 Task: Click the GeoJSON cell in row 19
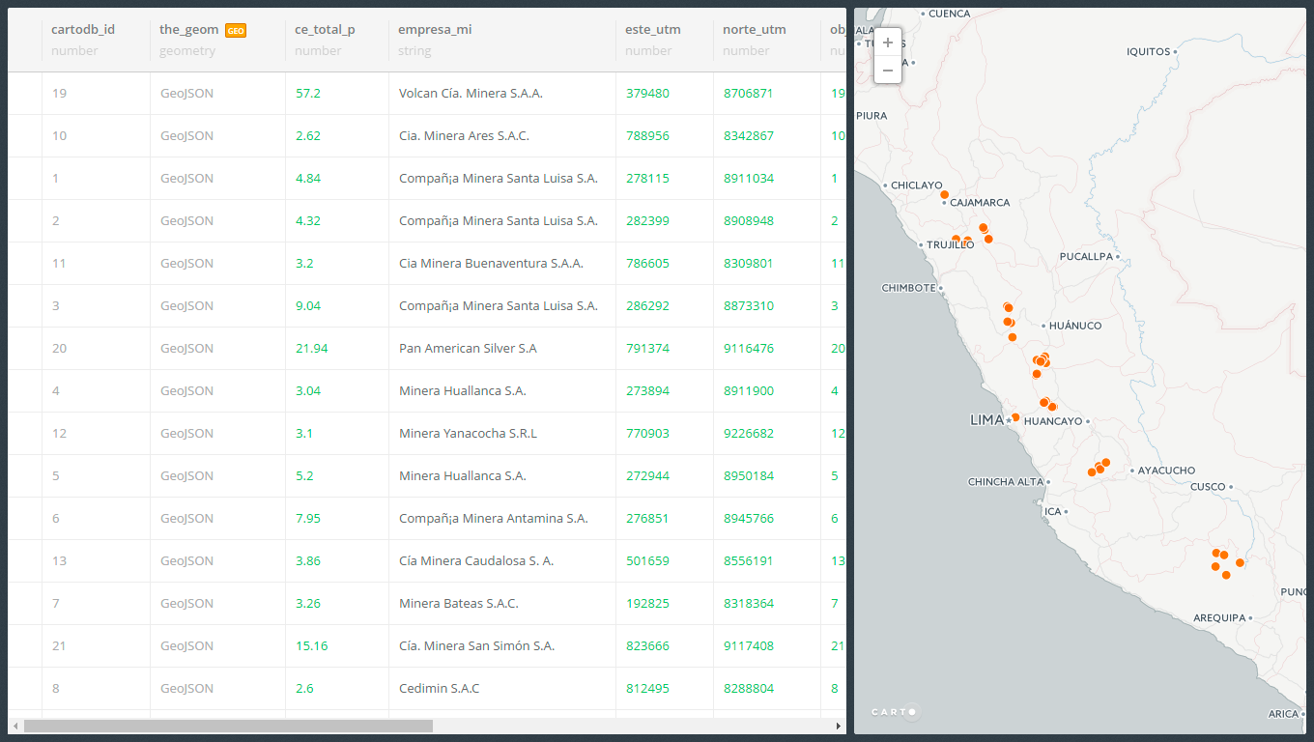(187, 94)
